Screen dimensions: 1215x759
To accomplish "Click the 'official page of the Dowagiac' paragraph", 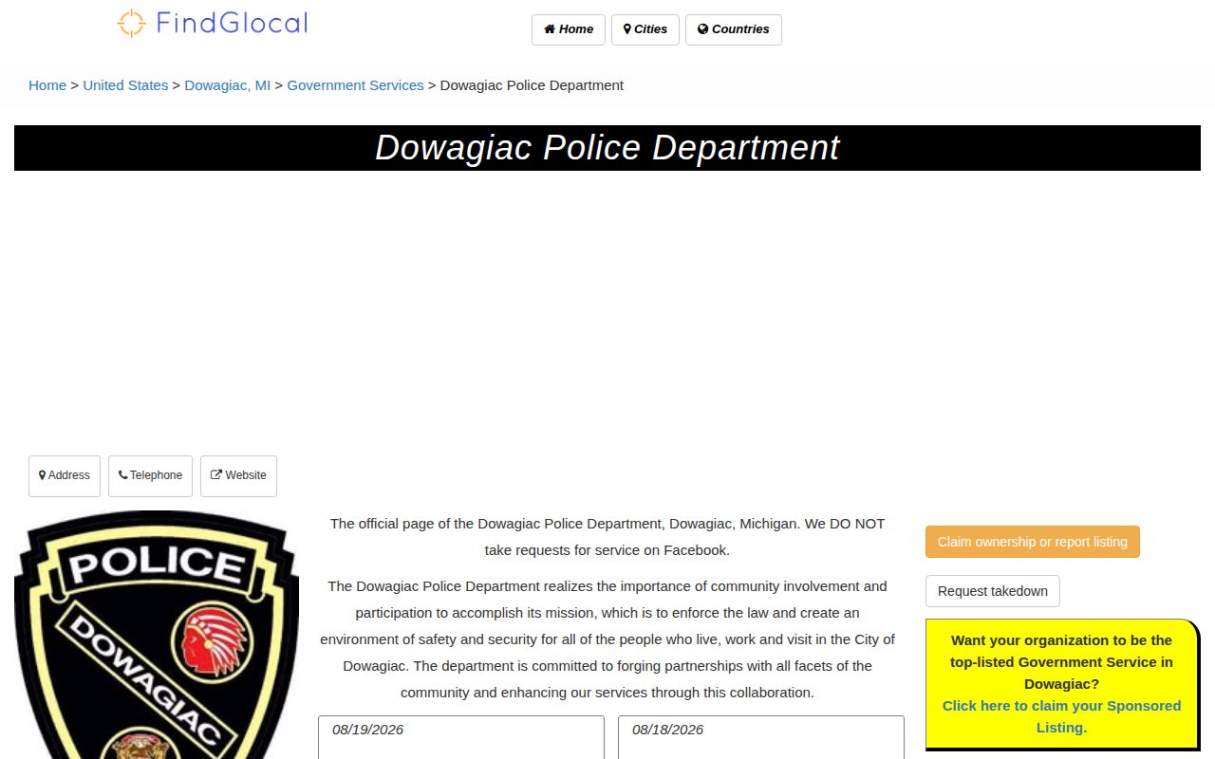I will 607,537.
